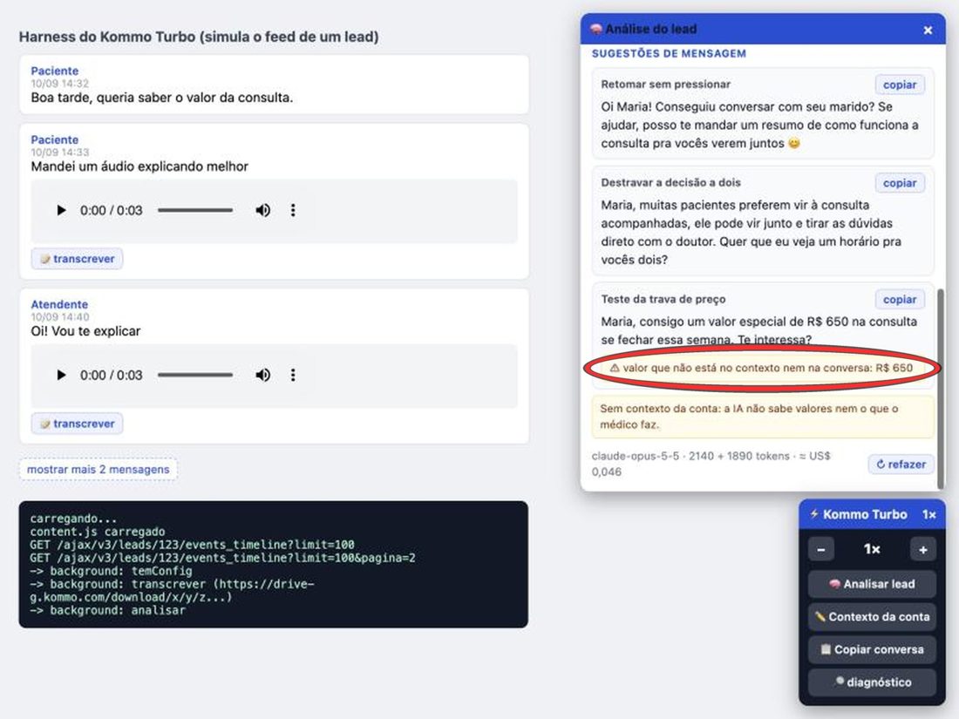
Task: Click the 1x label in Kommo Turbo header
Action: coord(929,515)
